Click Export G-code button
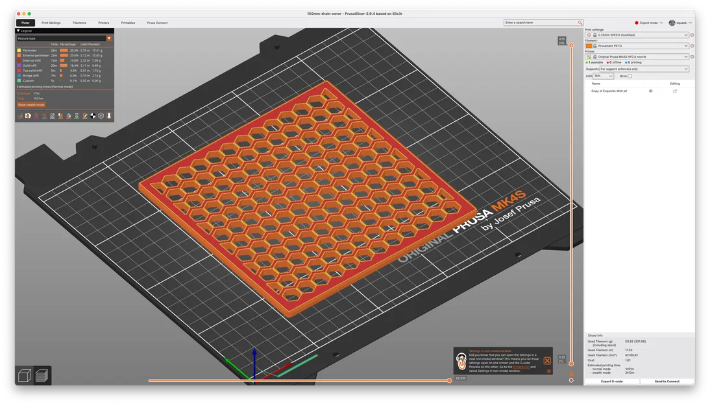 pos(612,381)
